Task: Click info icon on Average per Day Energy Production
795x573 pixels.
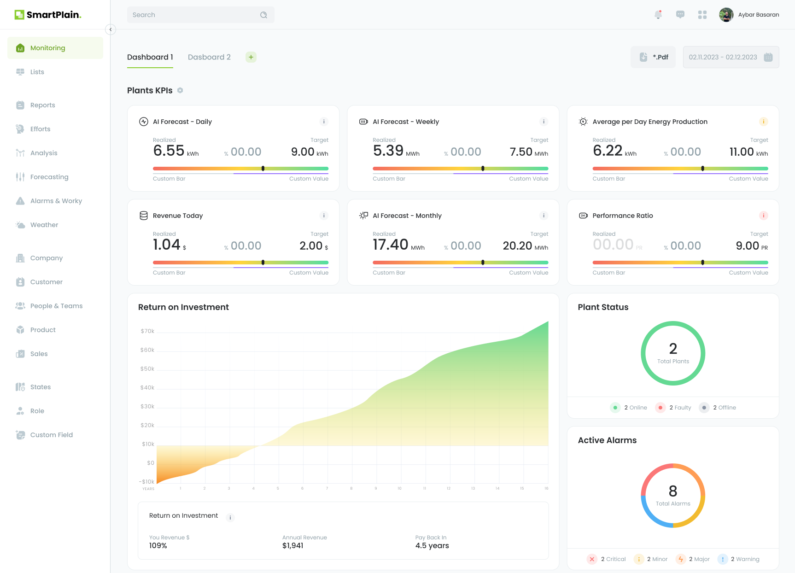Action: pyautogui.click(x=763, y=122)
